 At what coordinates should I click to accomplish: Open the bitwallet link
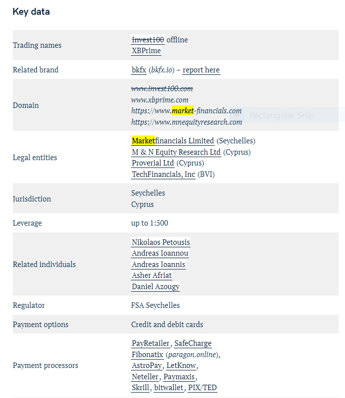click(169, 388)
